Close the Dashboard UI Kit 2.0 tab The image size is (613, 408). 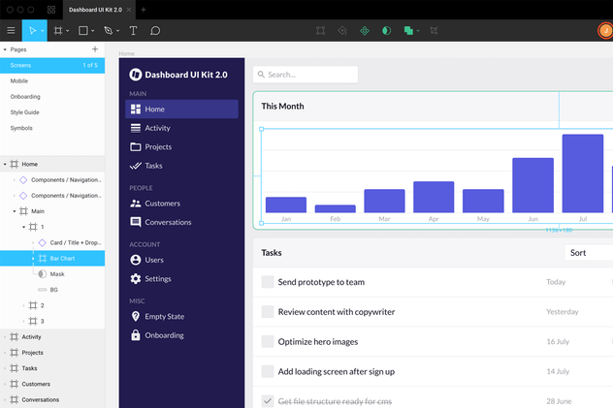tap(129, 10)
